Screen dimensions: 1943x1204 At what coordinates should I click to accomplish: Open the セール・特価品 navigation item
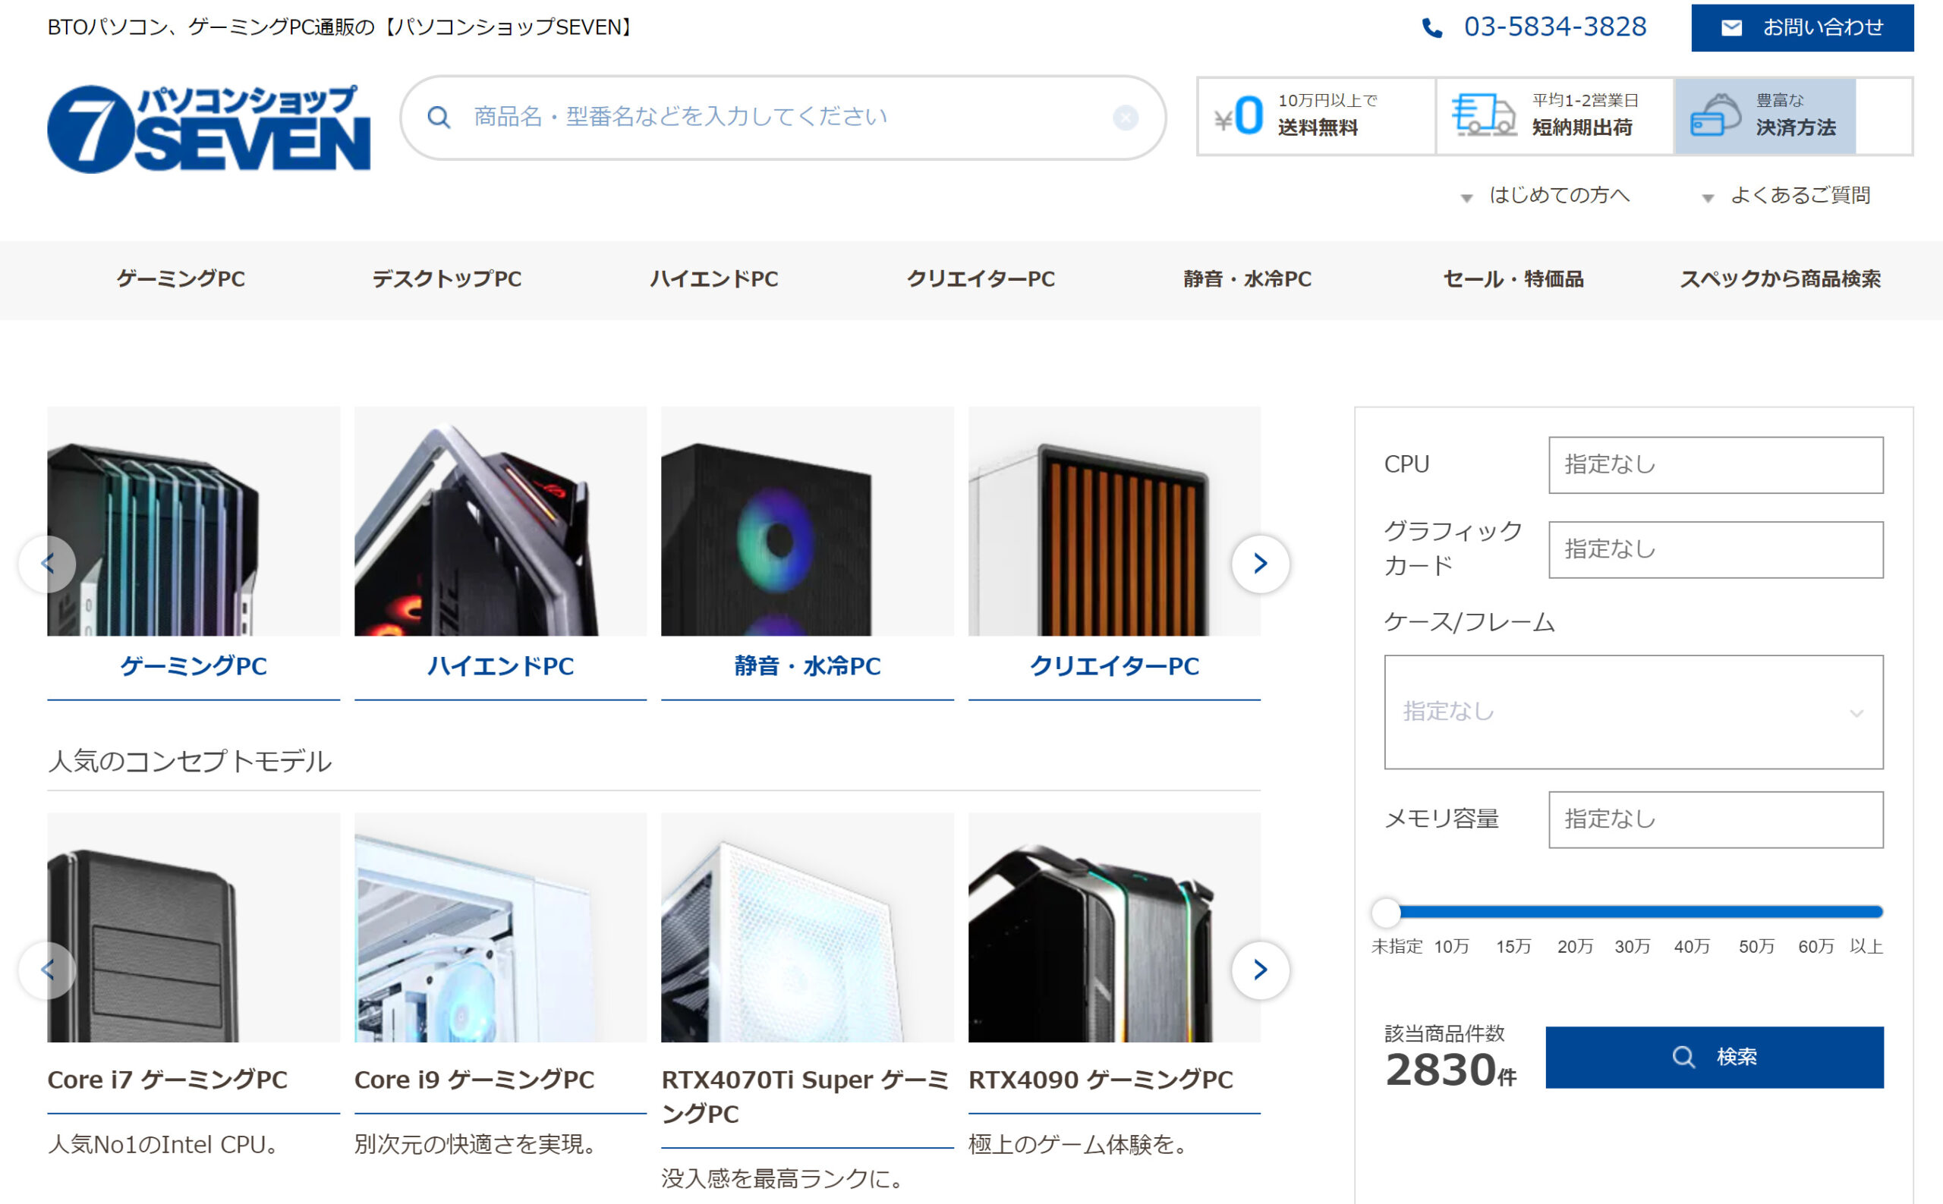(x=1513, y=279)
